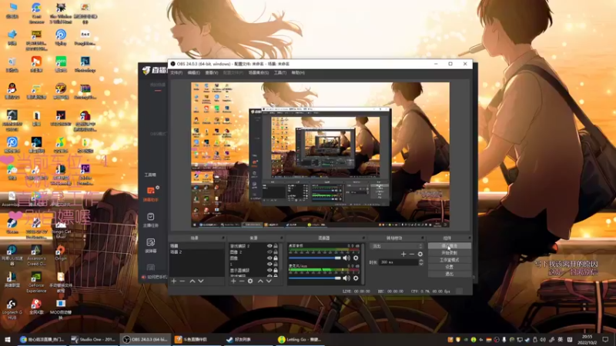The width and height of the screenshot is (616, 346).
Task: Add a new source with plus icon
Action: pos(233,281)
